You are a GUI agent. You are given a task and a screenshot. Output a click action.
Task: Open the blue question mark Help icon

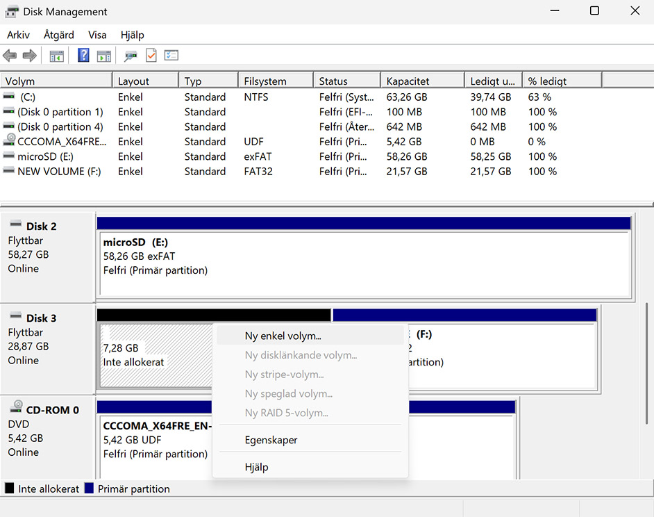(83, 55)
